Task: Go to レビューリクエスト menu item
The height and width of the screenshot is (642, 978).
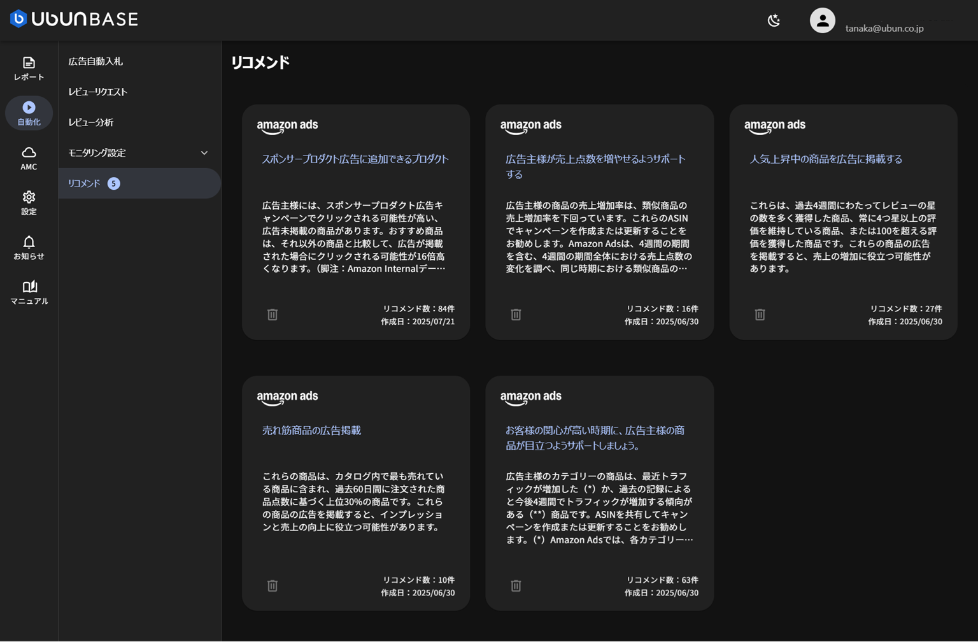Action: pyautogui.click(x=139, y=92)
